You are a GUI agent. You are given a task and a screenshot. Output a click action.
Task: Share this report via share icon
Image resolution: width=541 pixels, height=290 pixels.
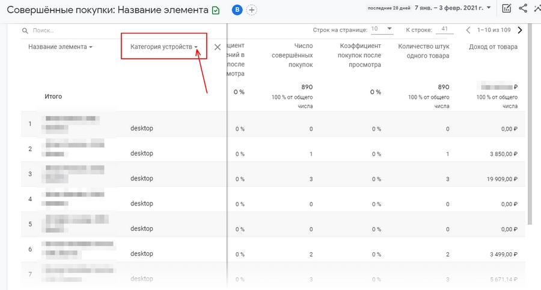[x=522, y=8]
